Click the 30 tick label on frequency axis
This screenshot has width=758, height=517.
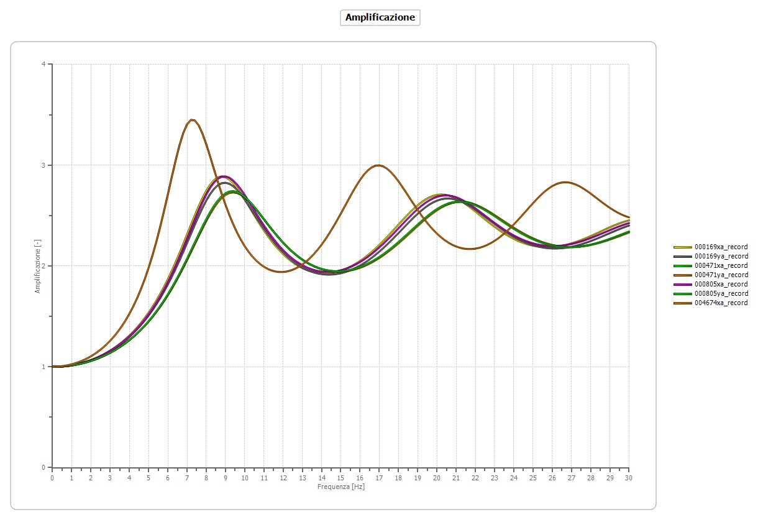[629, 478]
